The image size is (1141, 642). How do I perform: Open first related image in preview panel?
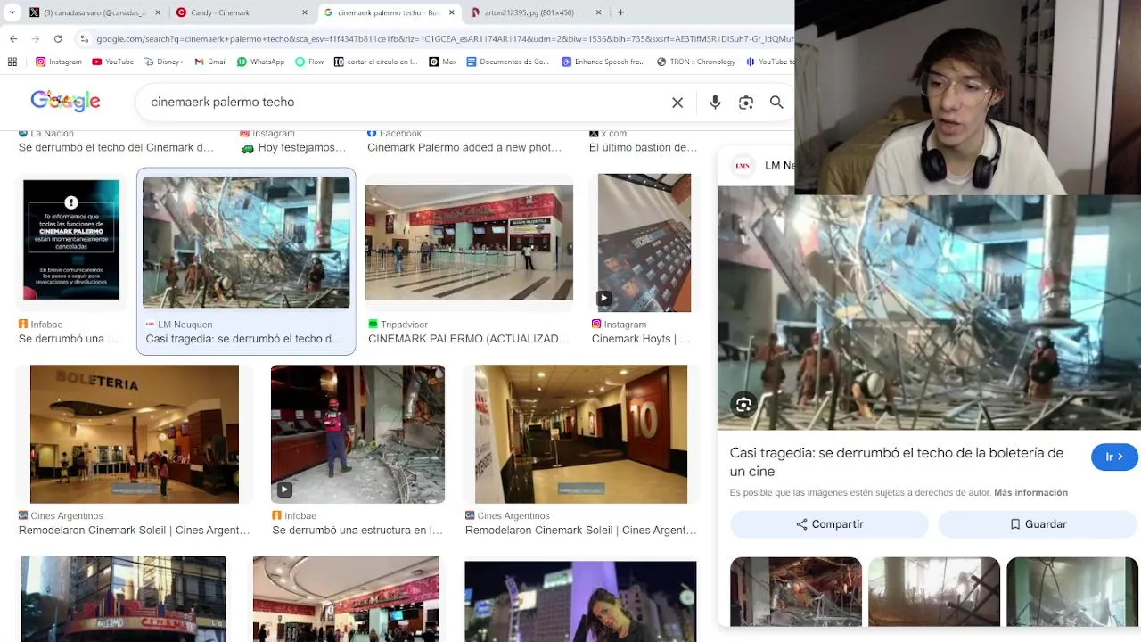[796, 592]
